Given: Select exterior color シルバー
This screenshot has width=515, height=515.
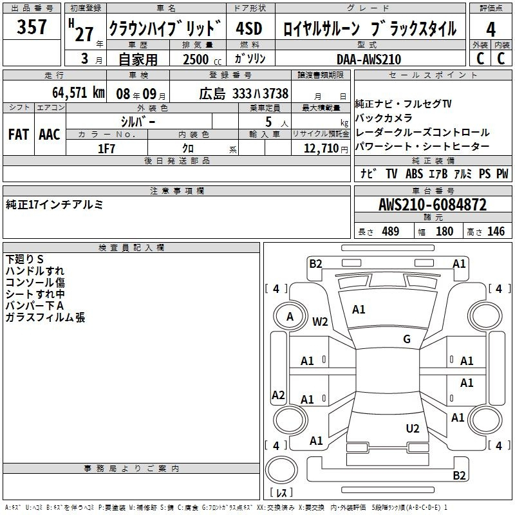Looking at the screenshot, I should pyautogui.click(x=138, y=122).
